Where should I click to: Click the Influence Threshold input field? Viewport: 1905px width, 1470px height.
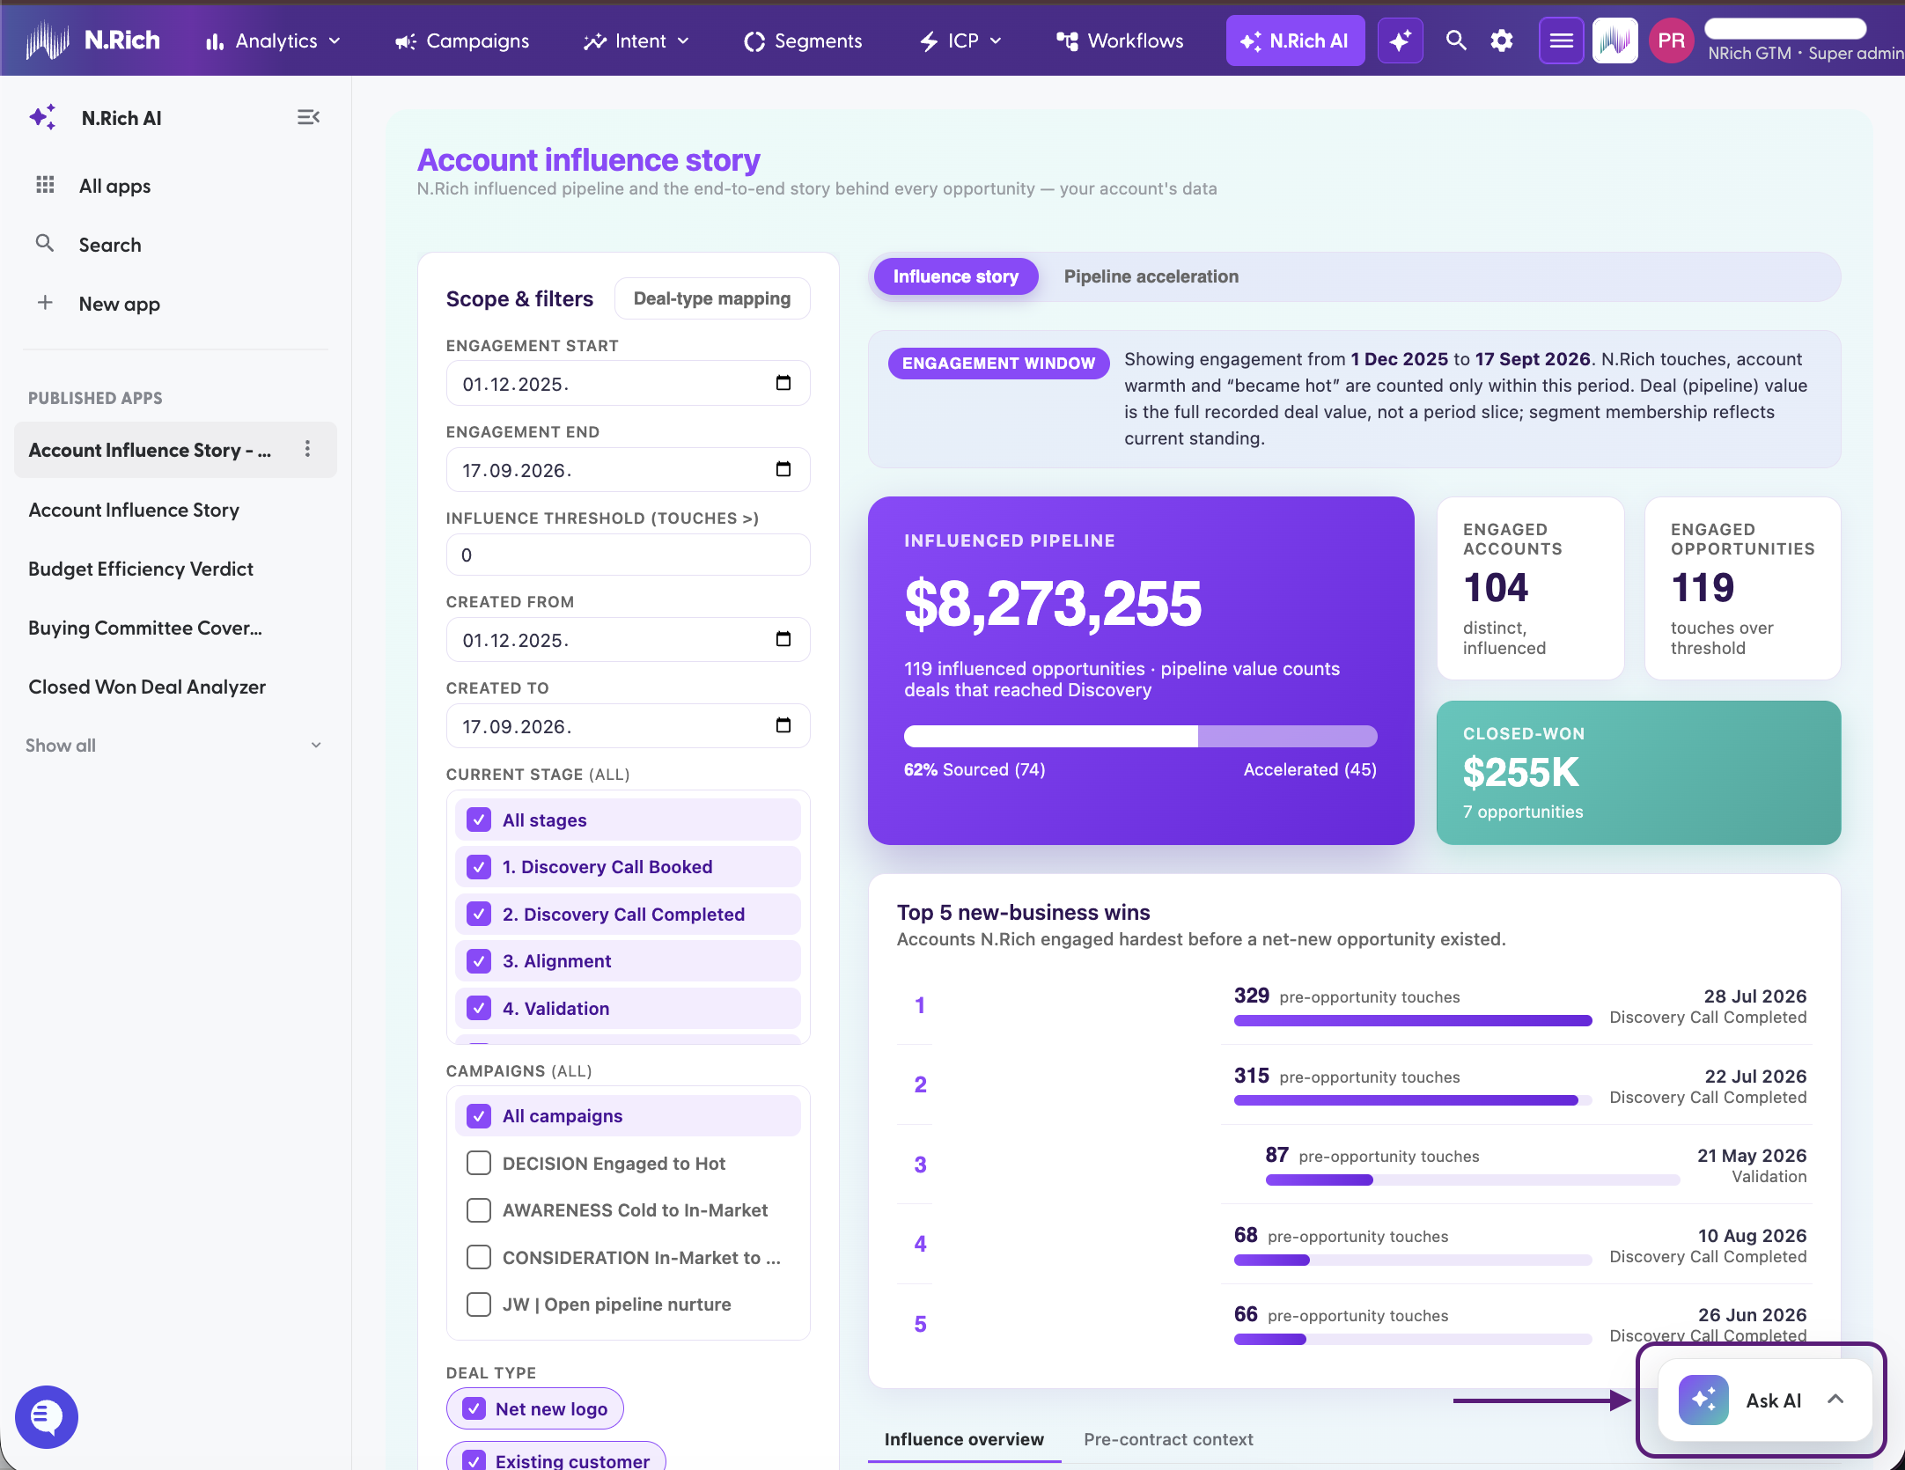[628, 555]
